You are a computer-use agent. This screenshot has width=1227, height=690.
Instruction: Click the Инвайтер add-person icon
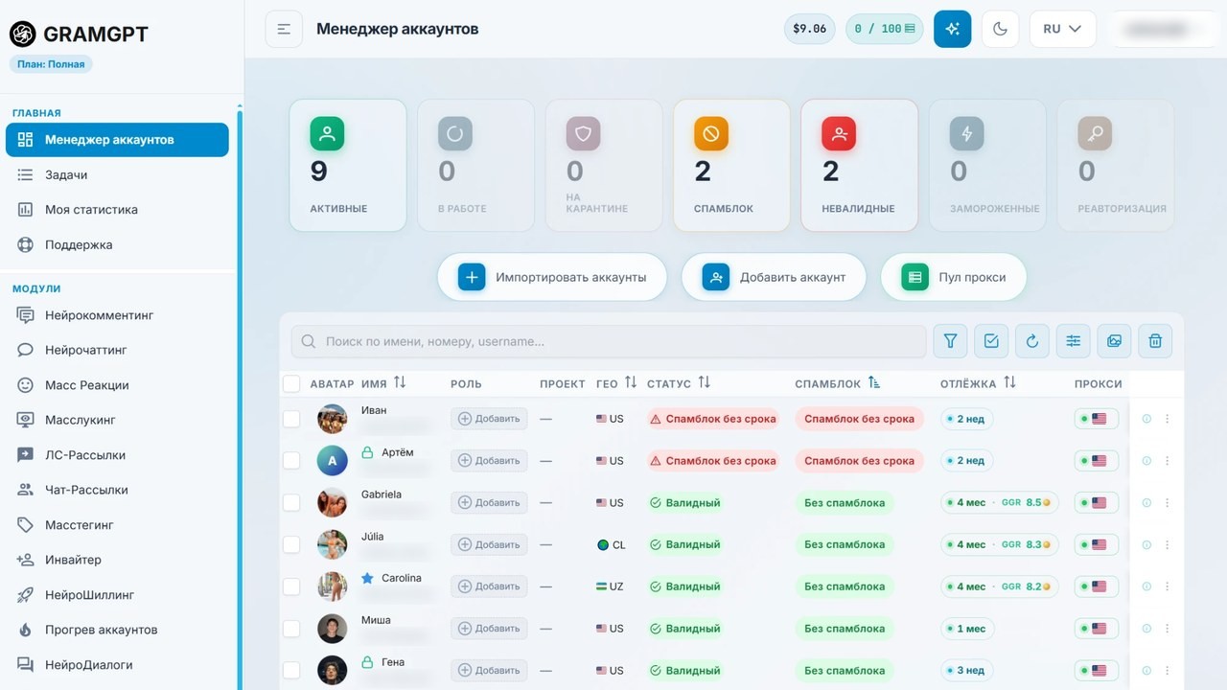click(26, 560)
